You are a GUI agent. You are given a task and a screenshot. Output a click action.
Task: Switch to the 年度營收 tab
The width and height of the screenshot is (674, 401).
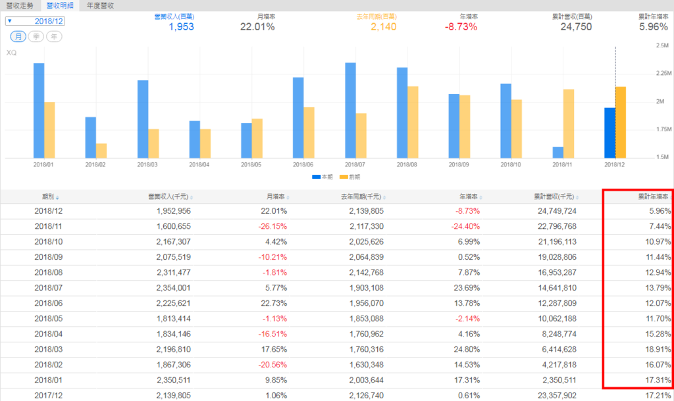tap(100, 5)
